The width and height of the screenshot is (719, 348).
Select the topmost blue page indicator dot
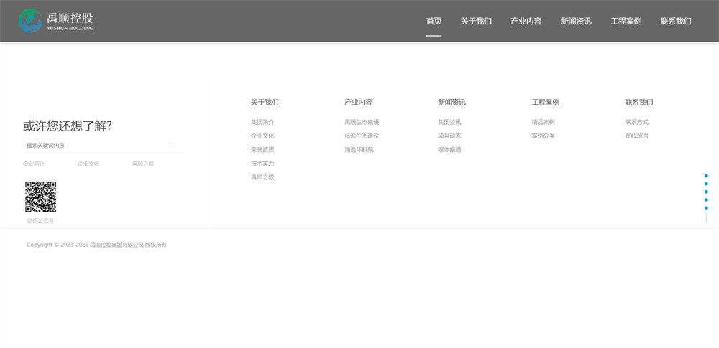(x=706, y=176)
